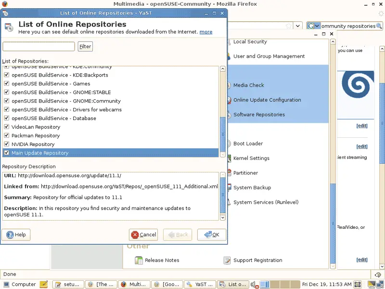Toggle GNOME:Community repository checkbox
The height and width of the screenshot is (289, 385).
click(x=7, y=101)
